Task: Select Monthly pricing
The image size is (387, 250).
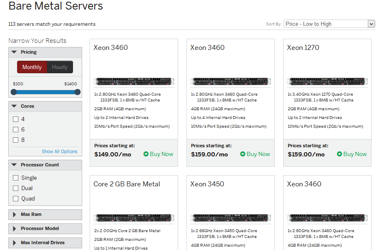Action: tap(32, 67)
